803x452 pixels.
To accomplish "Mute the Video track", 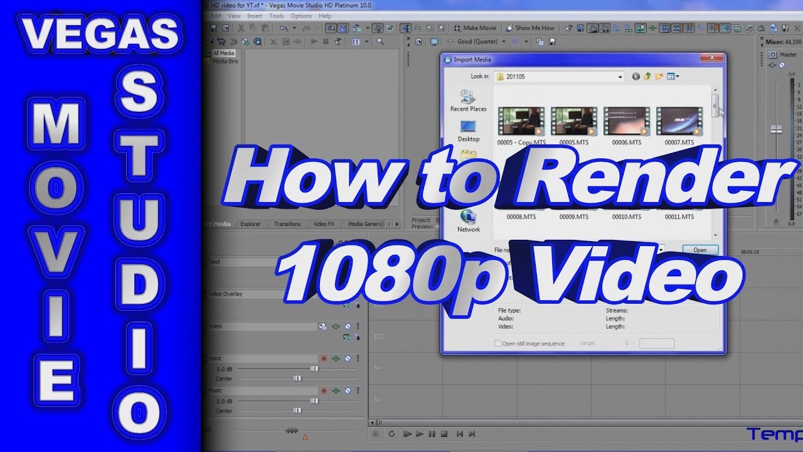I will (x=348, y=326).
